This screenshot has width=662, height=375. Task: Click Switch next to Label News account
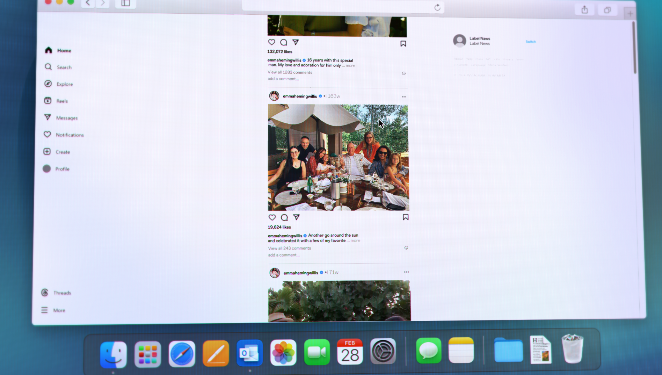point(530,42)
